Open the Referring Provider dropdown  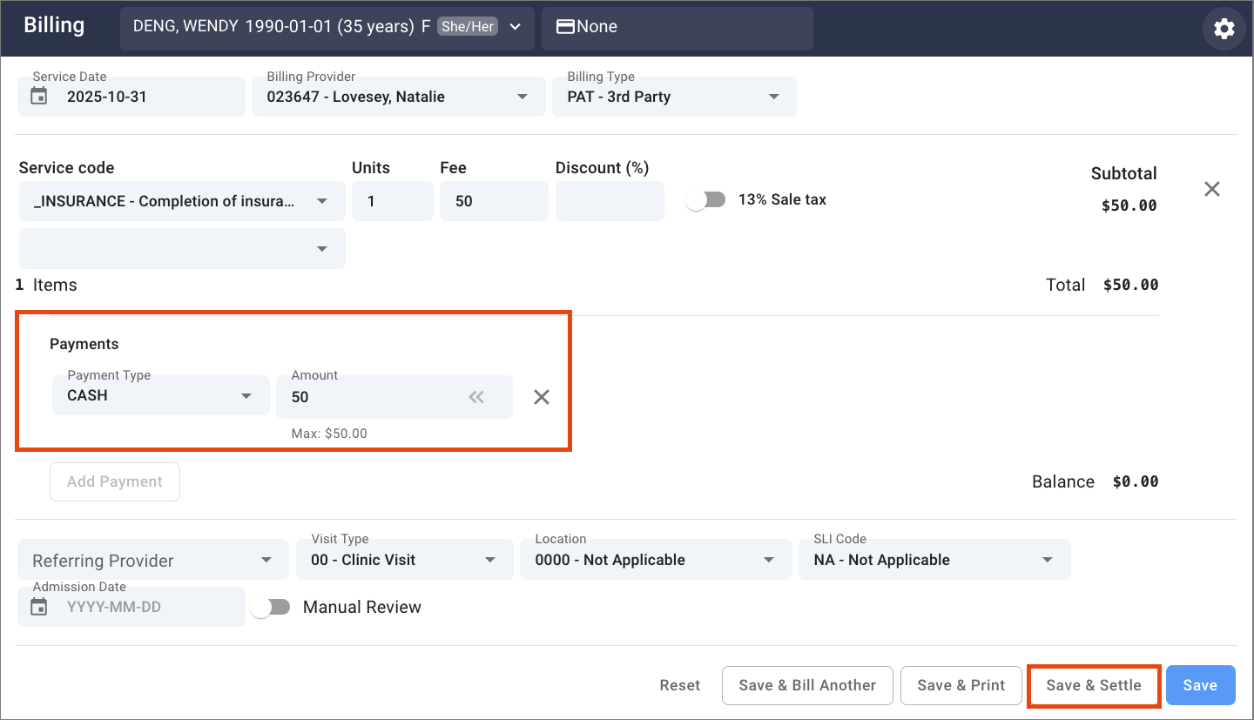click(153, 560)
